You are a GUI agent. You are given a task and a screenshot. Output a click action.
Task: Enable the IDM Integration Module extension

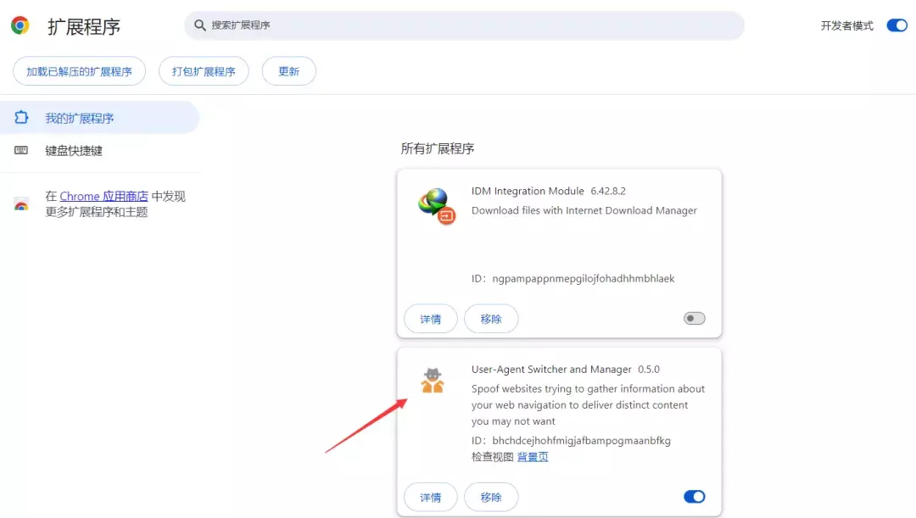695,318
